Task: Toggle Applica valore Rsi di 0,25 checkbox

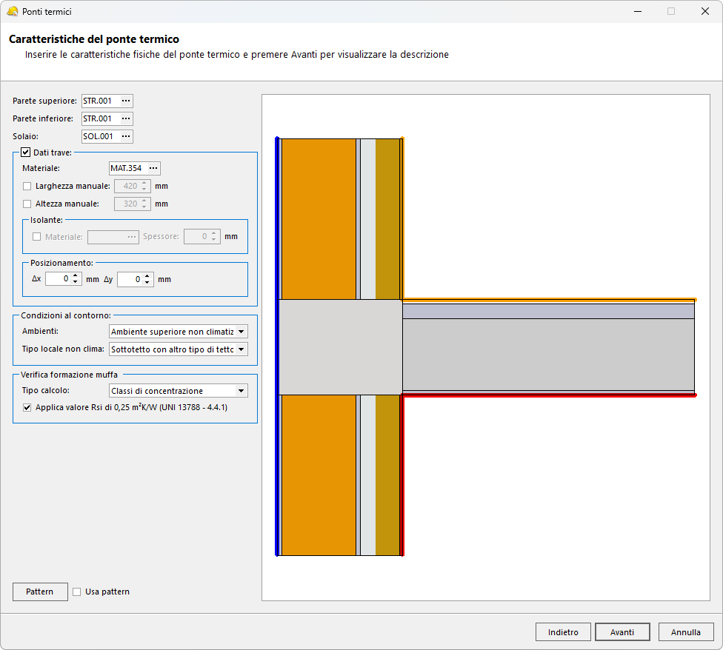Action: [27, 407]
